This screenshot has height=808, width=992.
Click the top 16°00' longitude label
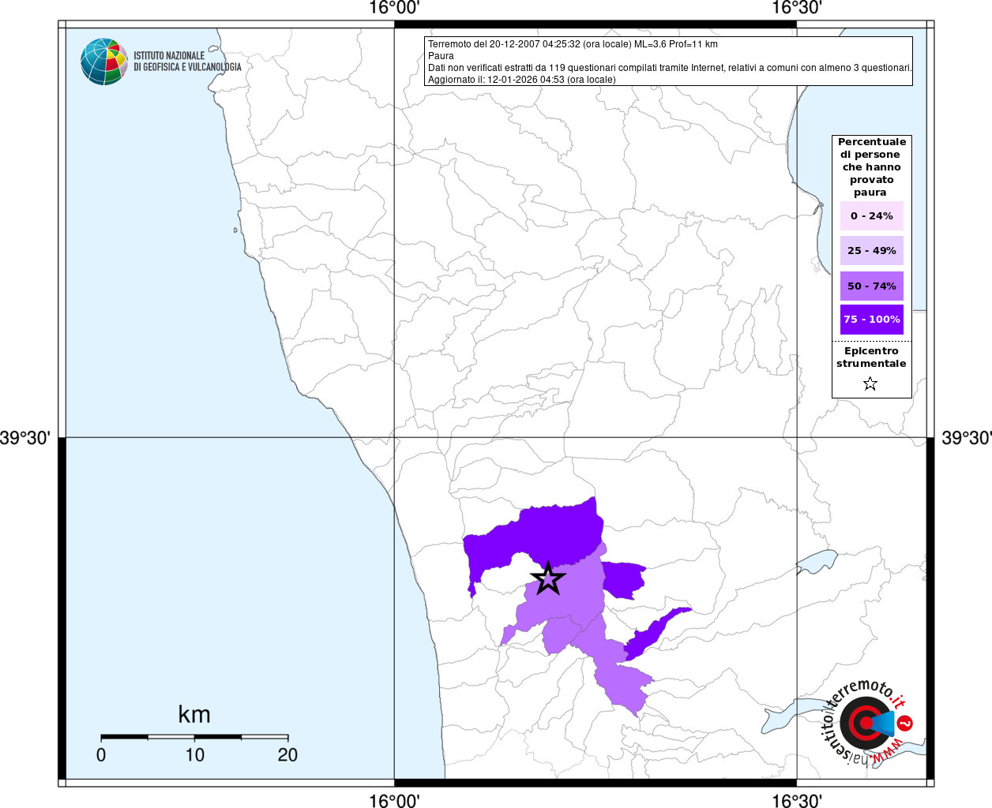point(394,9)
